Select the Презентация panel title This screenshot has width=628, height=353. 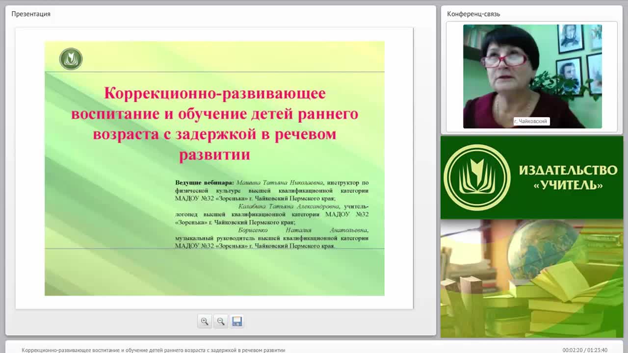click(31, 14)
